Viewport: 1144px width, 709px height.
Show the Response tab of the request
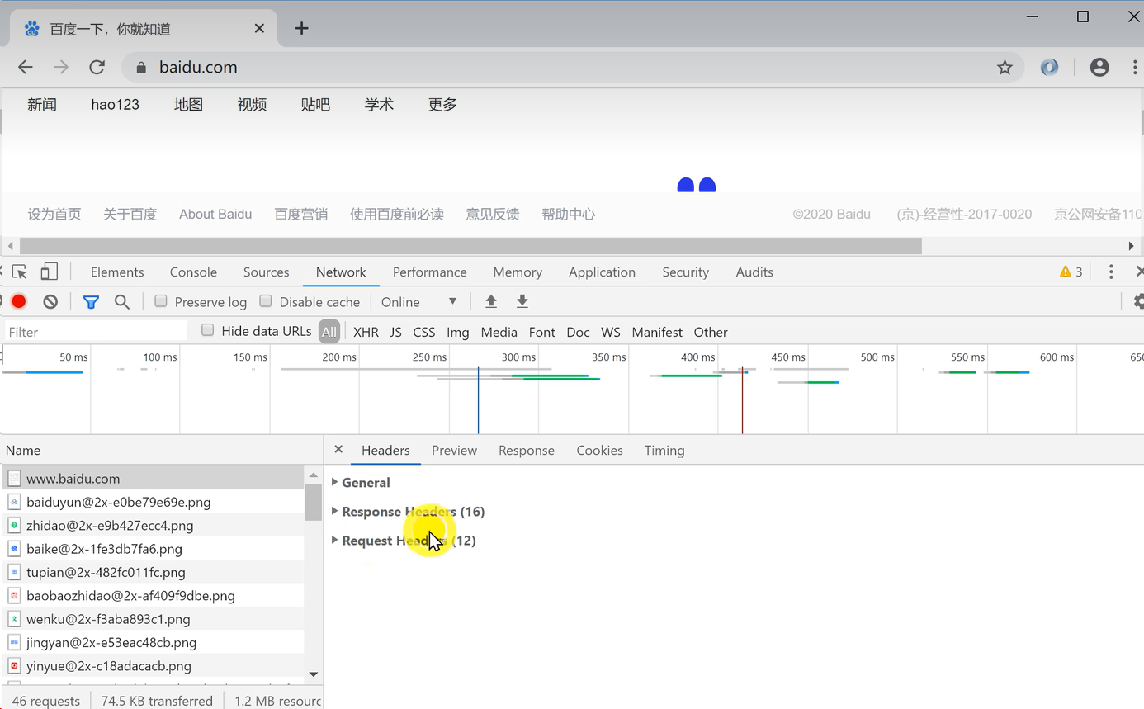[527, 450]
